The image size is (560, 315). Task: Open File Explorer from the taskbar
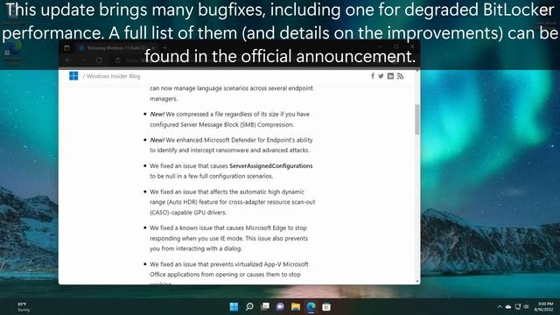296,307
